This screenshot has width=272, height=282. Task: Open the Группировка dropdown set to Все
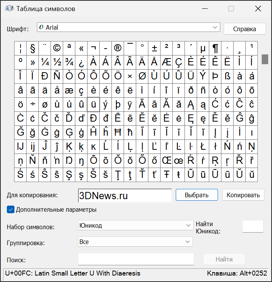tap(135, 242)
